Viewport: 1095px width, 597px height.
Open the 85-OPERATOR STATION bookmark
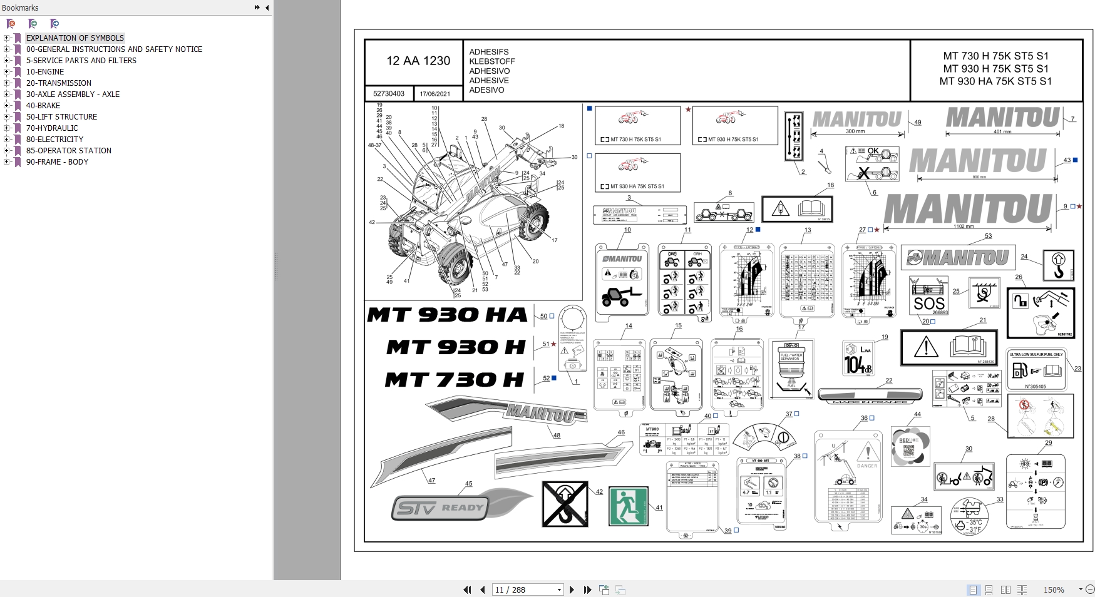click(69, 151)
